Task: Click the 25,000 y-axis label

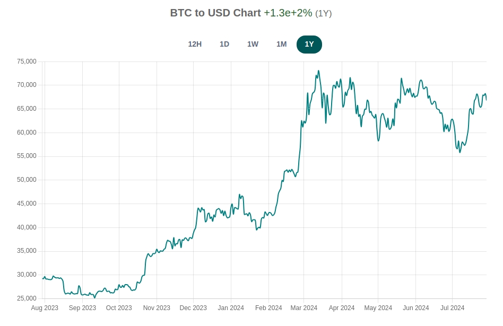Action: [27, 298]
